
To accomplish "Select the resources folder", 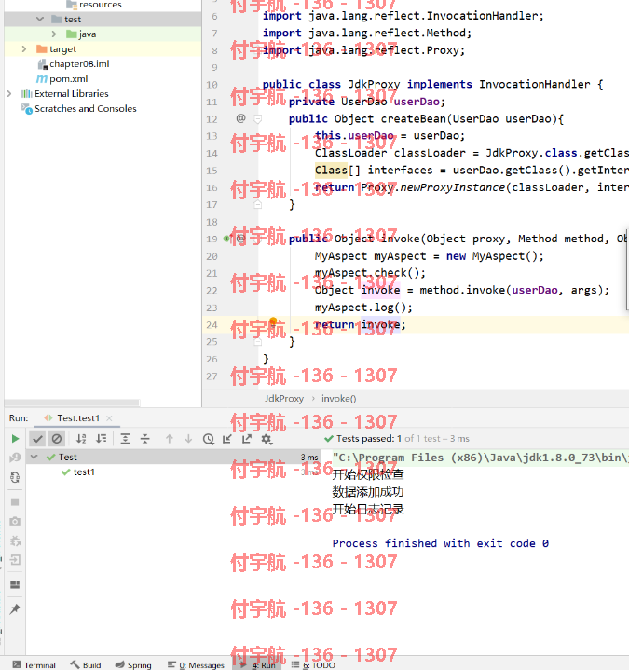I will point(101,5).
